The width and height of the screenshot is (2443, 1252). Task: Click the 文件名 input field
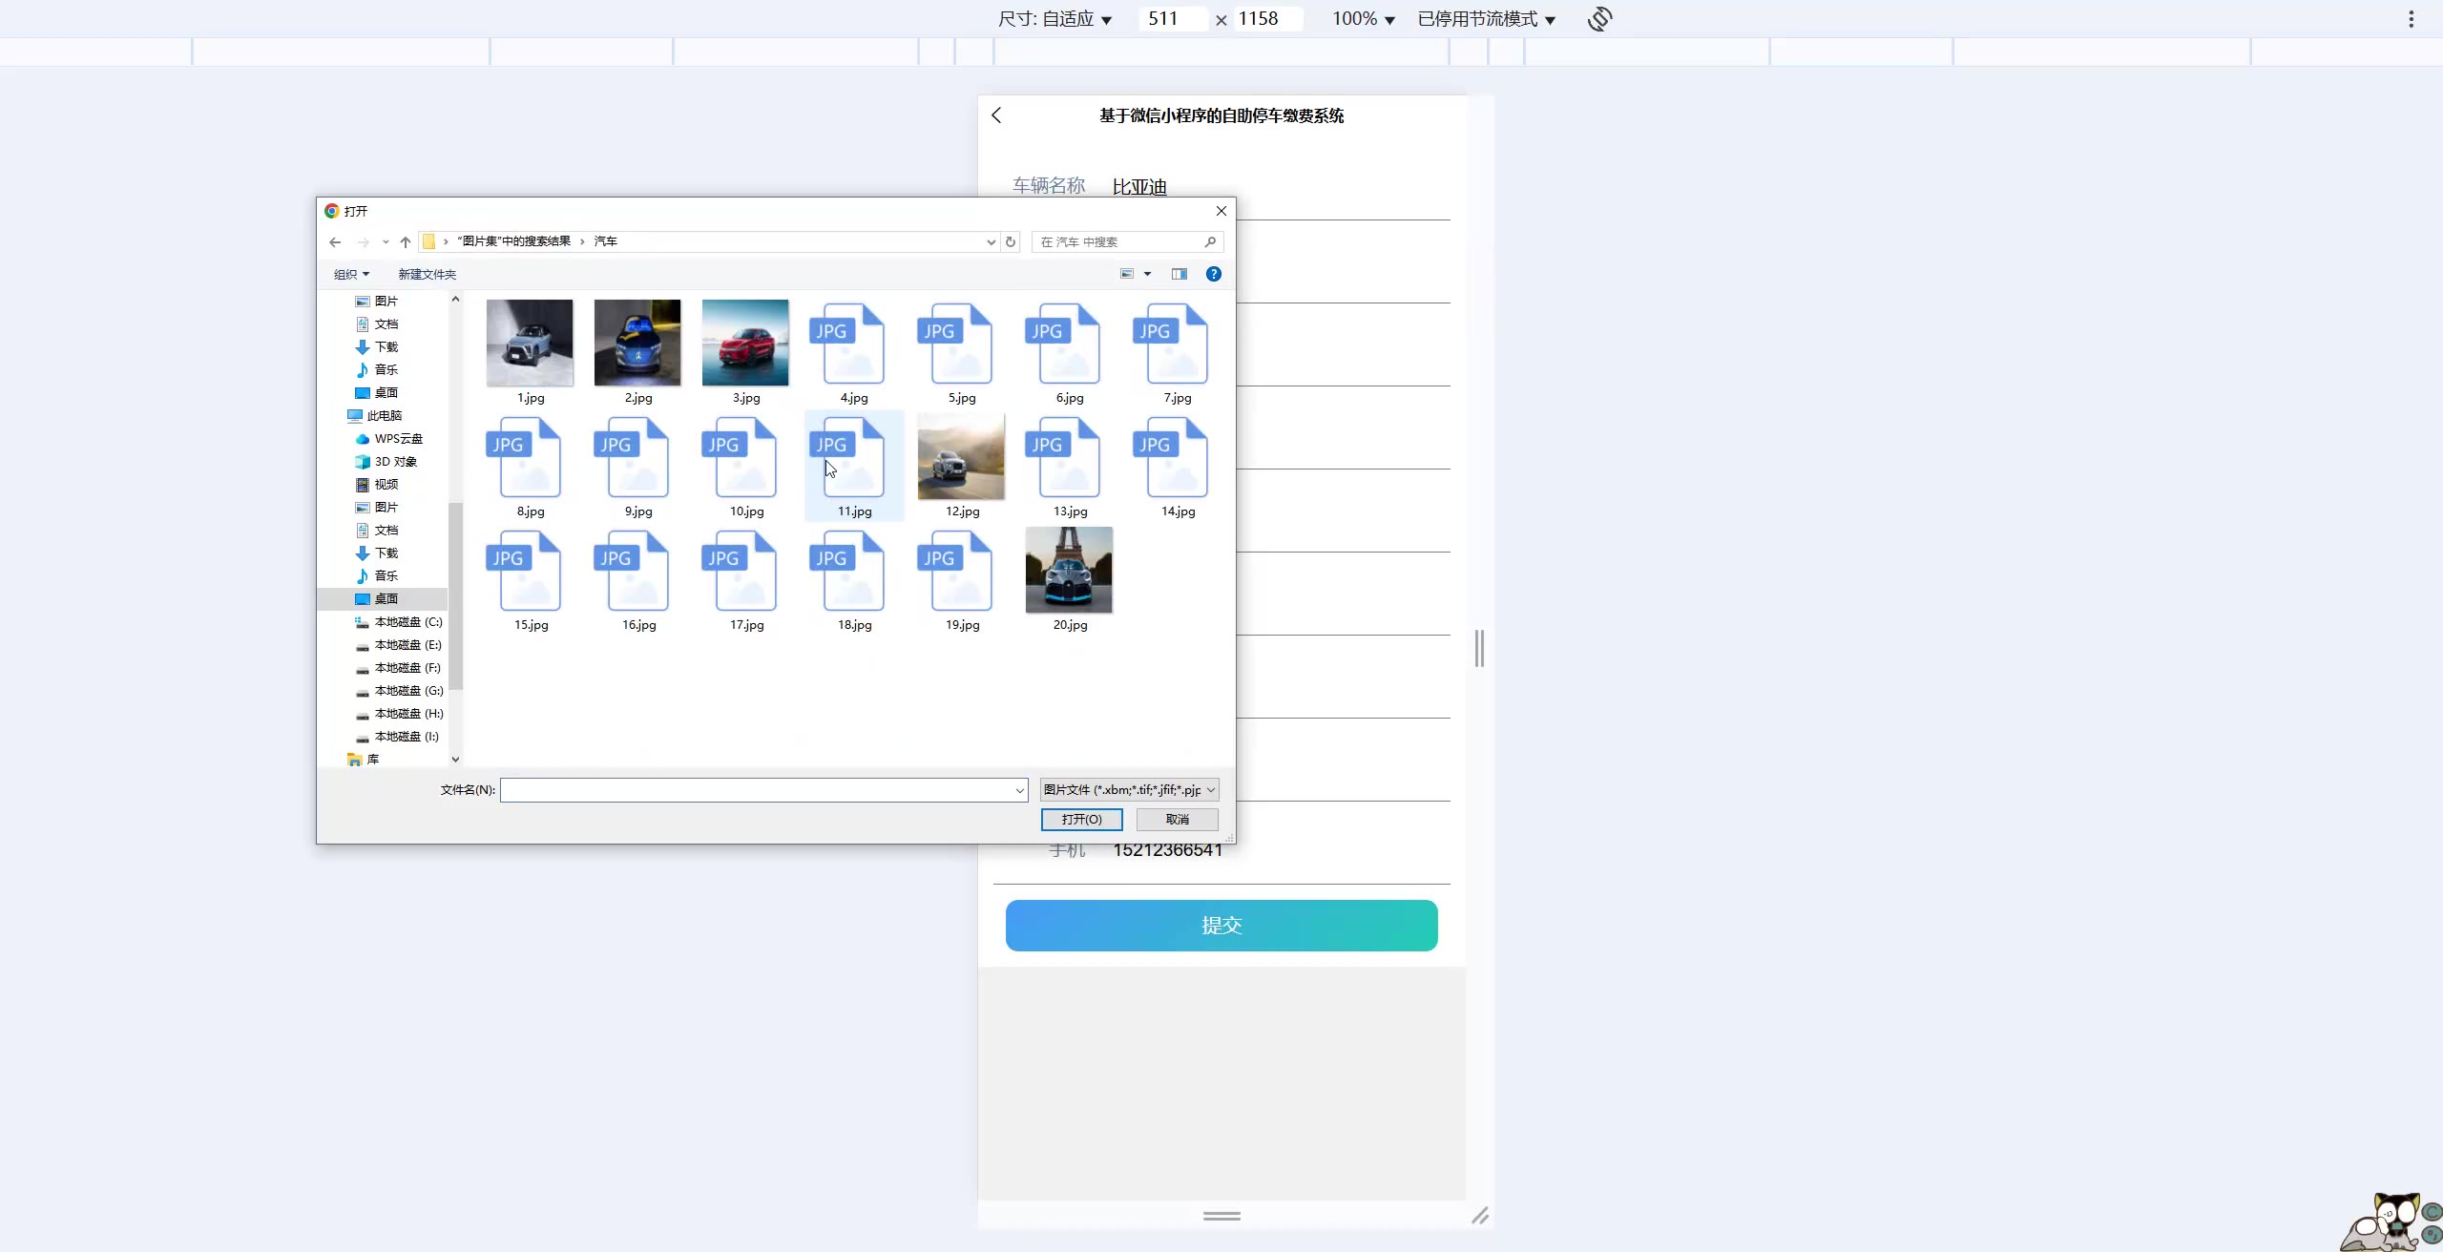click(x=759, y=790)
